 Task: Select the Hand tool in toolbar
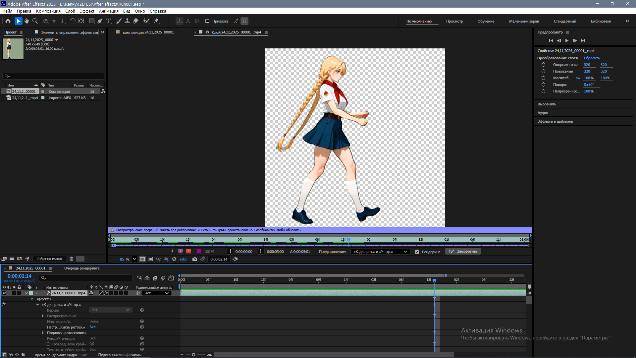tap(27, 21)
